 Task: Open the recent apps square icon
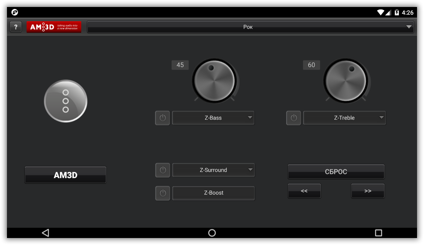tap(378, 233)
